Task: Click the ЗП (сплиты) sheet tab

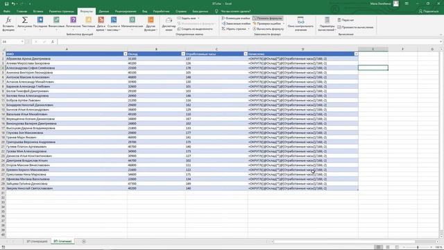Action: point(62,242)
